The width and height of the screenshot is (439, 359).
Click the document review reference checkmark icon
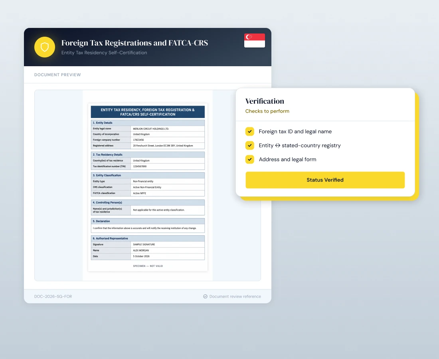pos(205,296)
